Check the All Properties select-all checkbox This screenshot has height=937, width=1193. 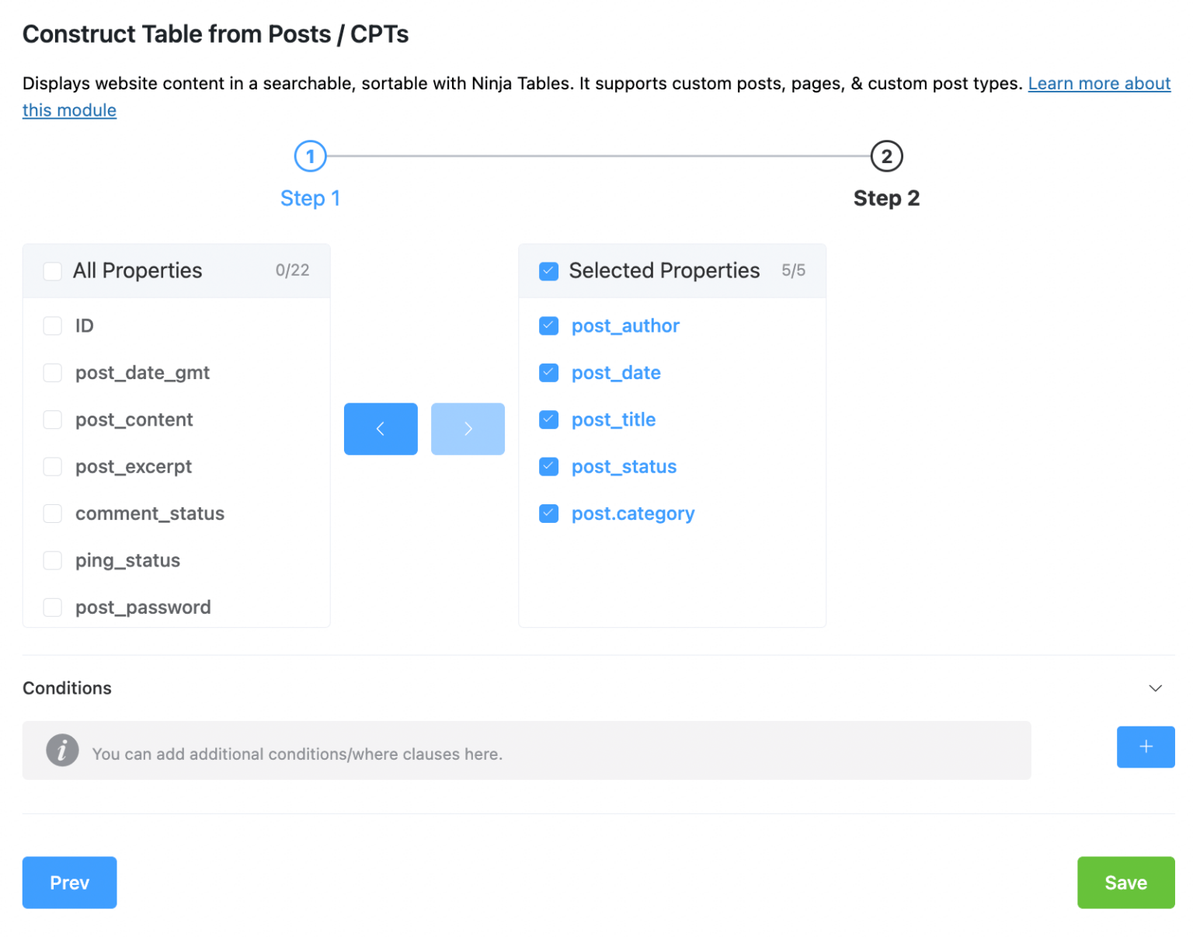coord(52,270)
